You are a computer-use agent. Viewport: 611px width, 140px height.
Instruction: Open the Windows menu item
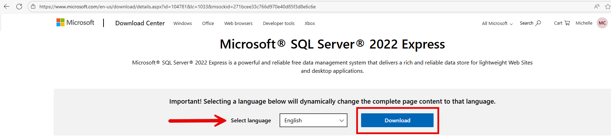183,23
